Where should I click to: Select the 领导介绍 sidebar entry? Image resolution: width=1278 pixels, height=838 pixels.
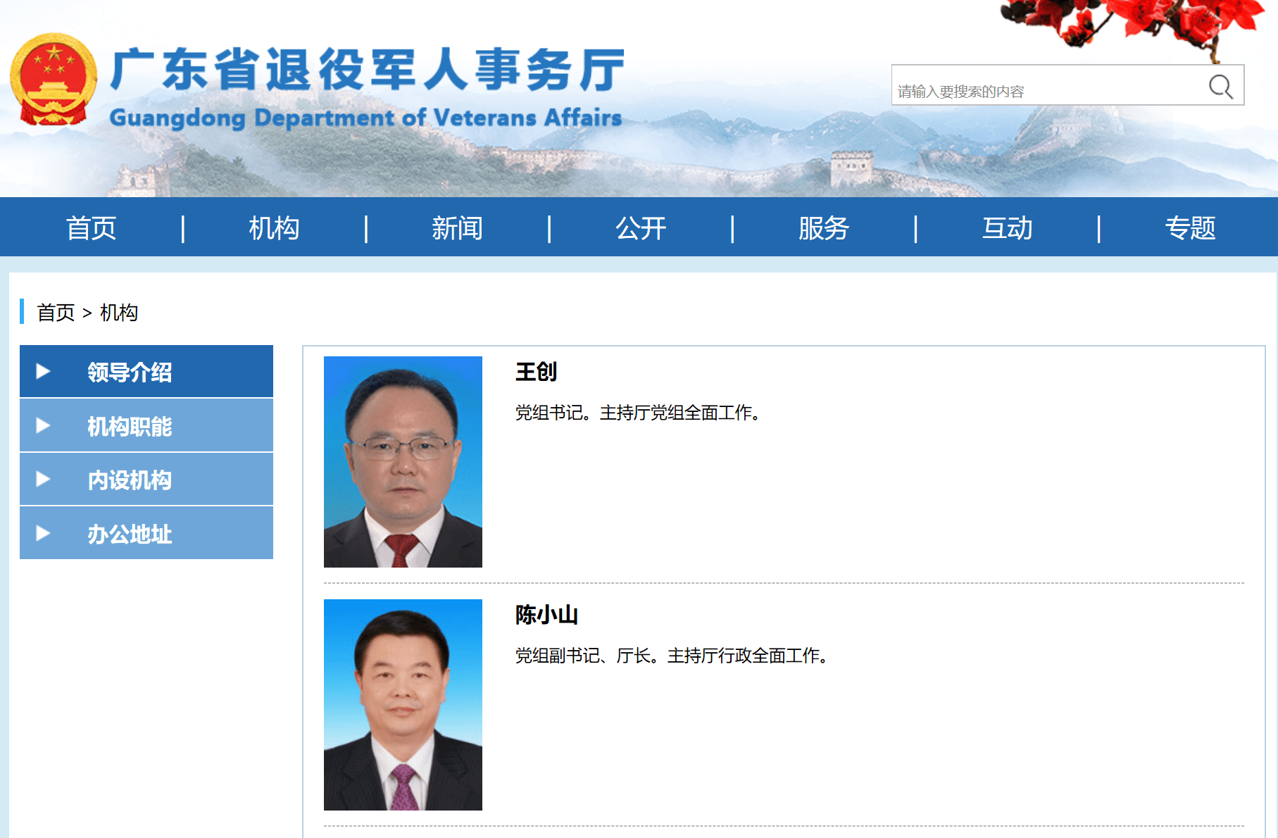[x=129, y=372]
